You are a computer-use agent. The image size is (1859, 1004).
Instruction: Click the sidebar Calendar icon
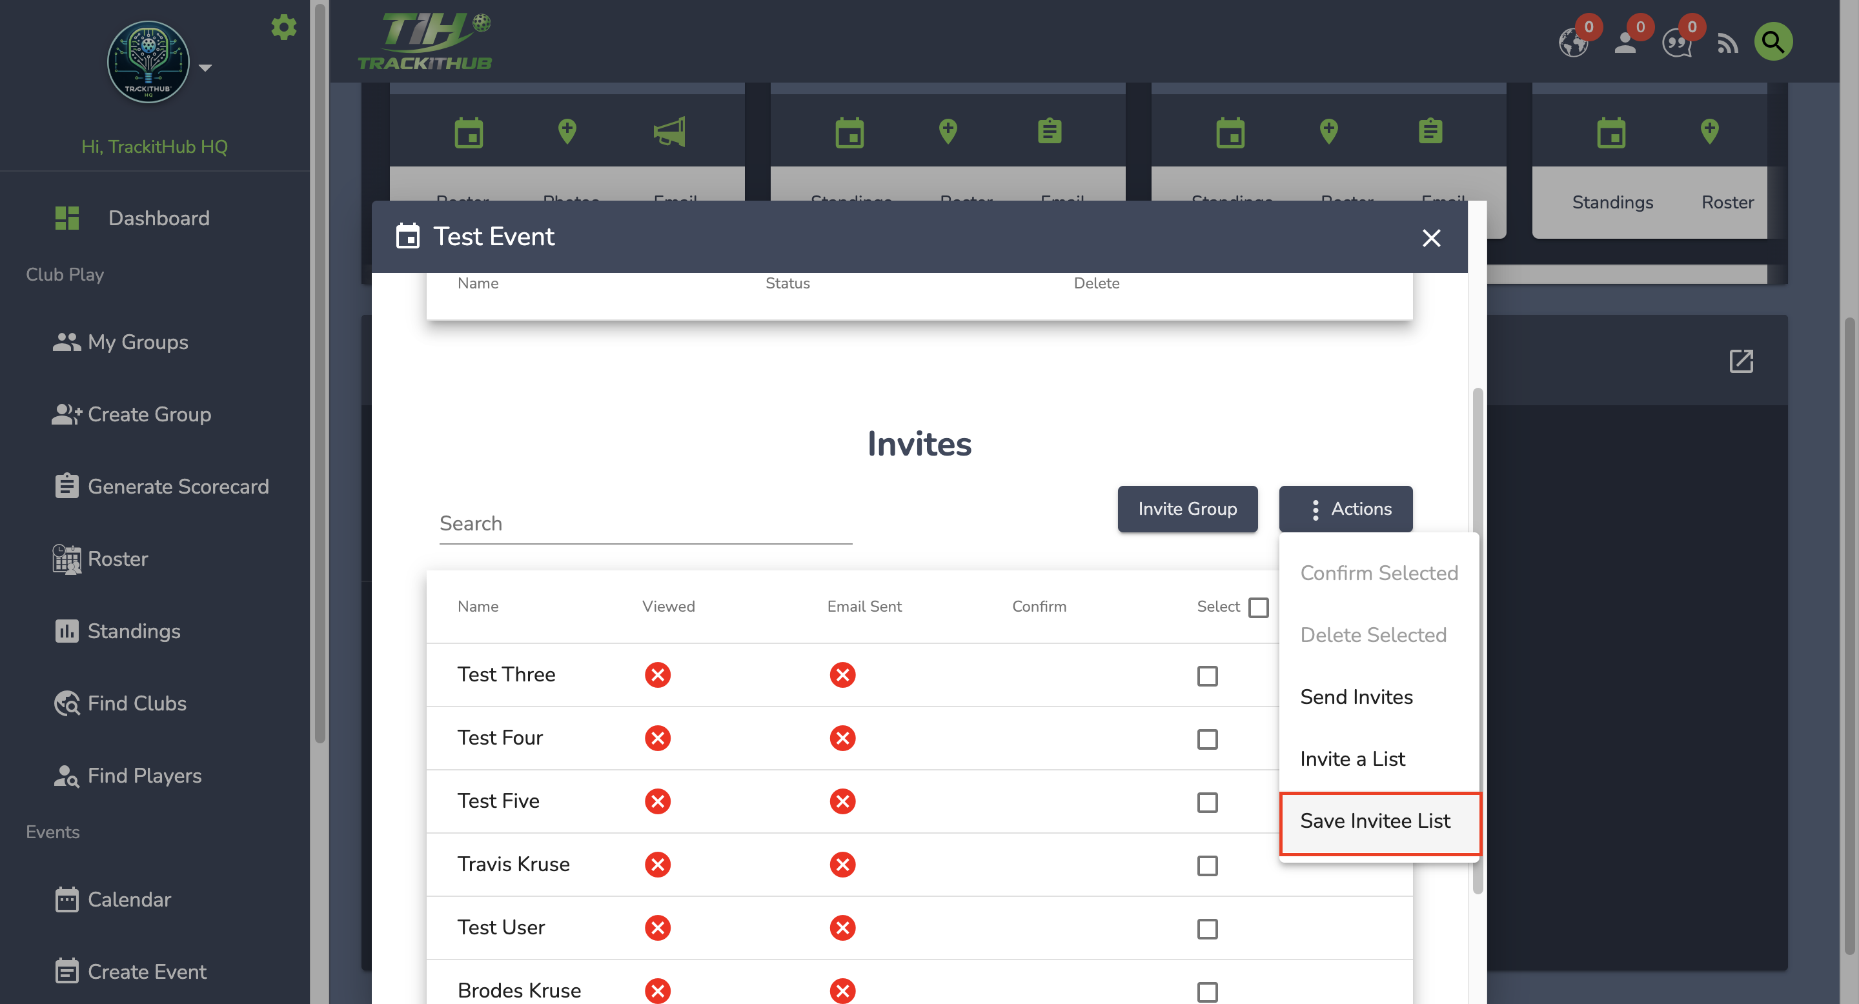(66, 899)
